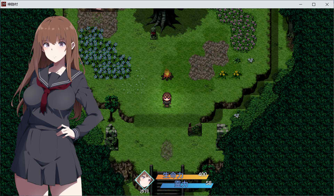
Task: Click the small stone statue below the large tree
Action: click(153, 34)
